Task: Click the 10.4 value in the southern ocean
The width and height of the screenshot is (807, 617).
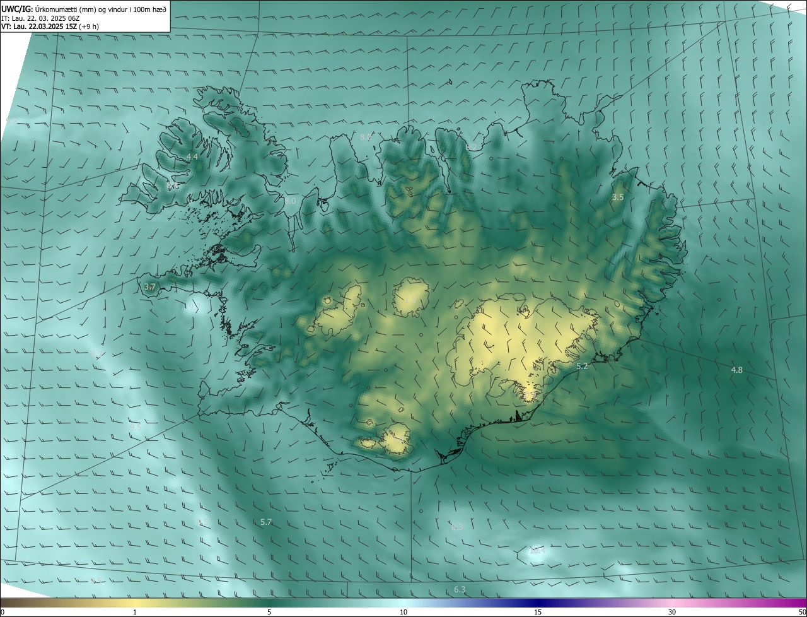Action: coord(537,551)
